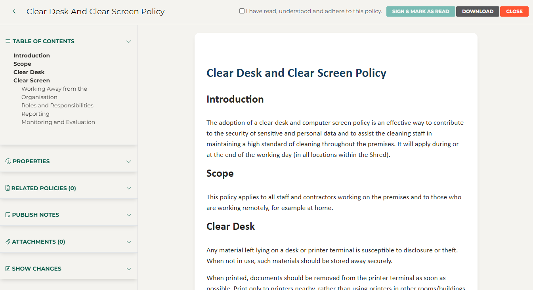The image size is (533, 290).
Task: Collapse the Table of Contents panel
Action: point(128,41)
